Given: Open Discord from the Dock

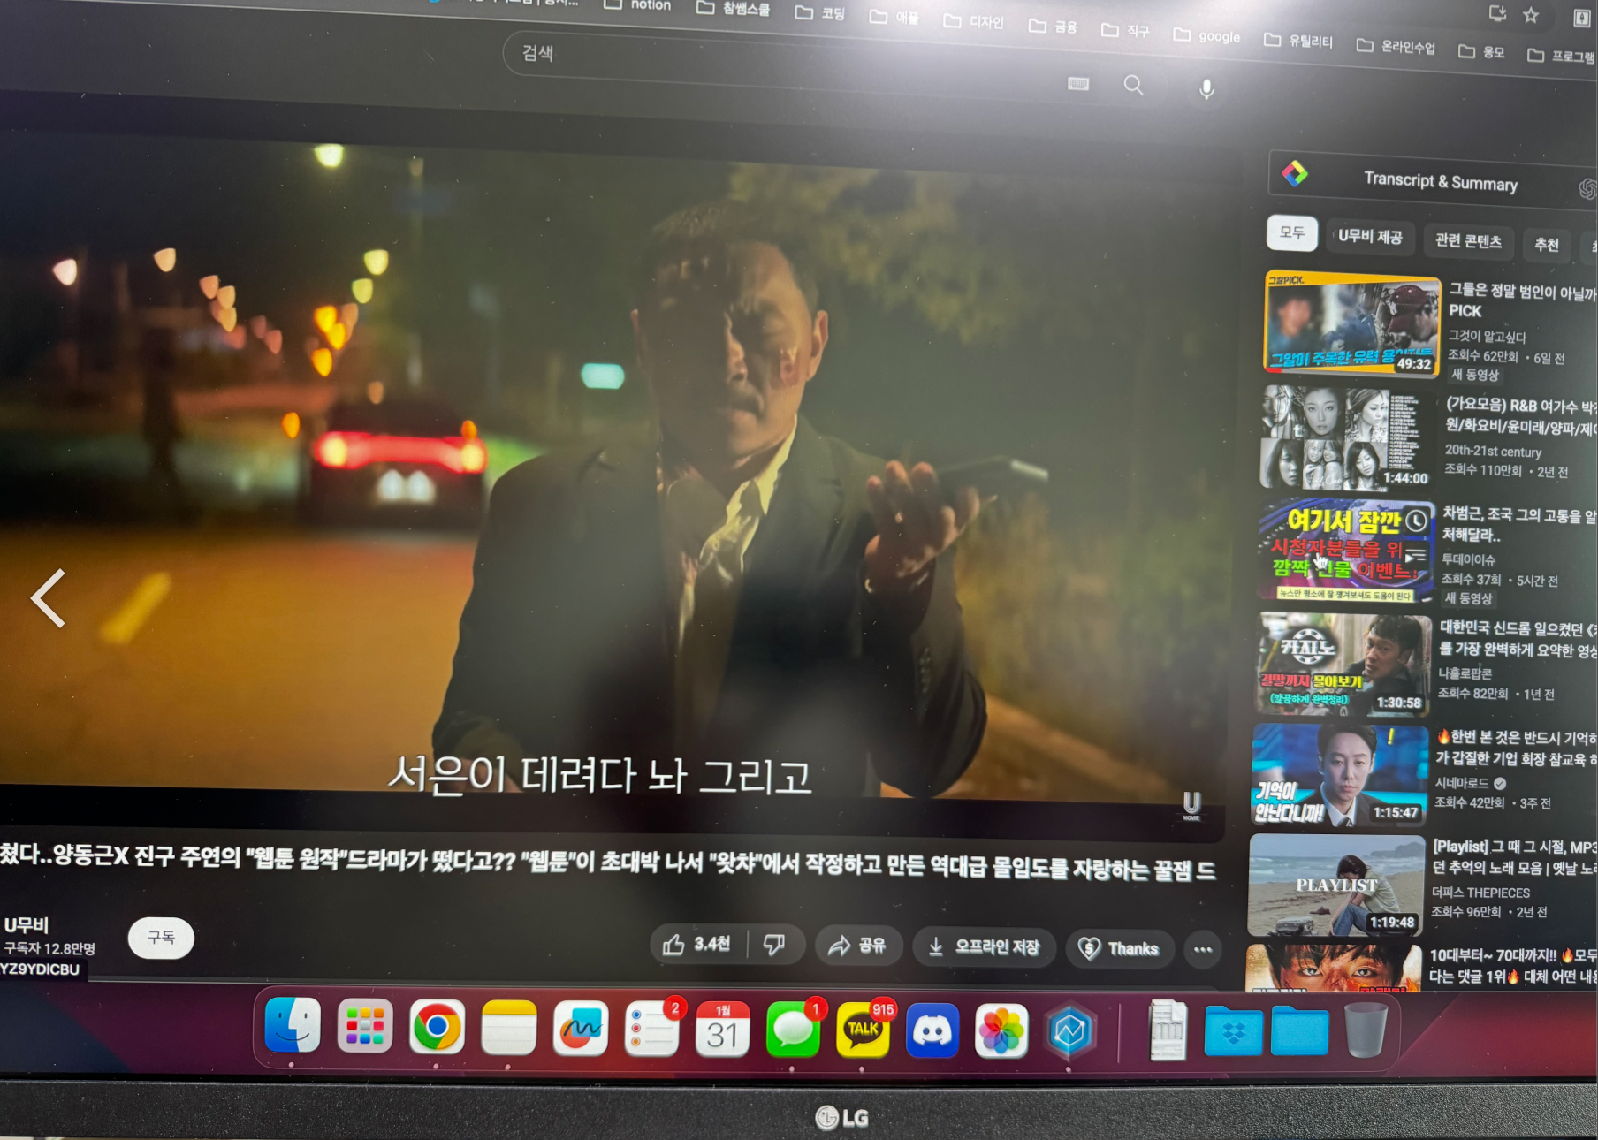Looking at the screenshot, I should click(932, 1030).
